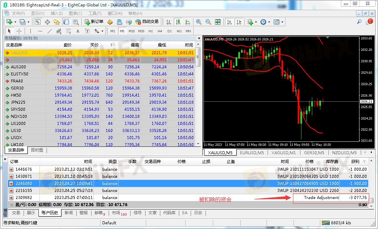The width and height of the screenshot is (378, 229).
Task: Sort by the 获利 profit column header
Action: tap(355, 161)
